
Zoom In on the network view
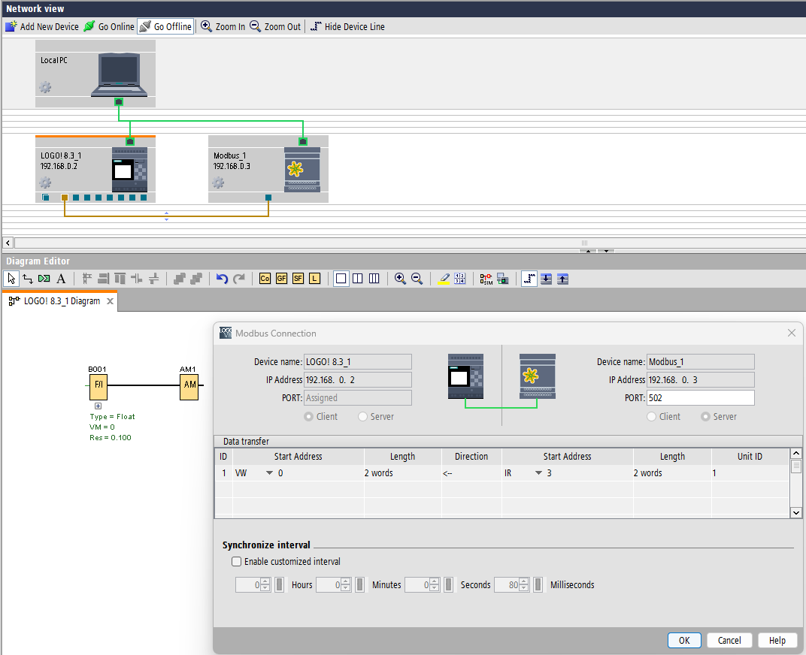tap(223, 26)
